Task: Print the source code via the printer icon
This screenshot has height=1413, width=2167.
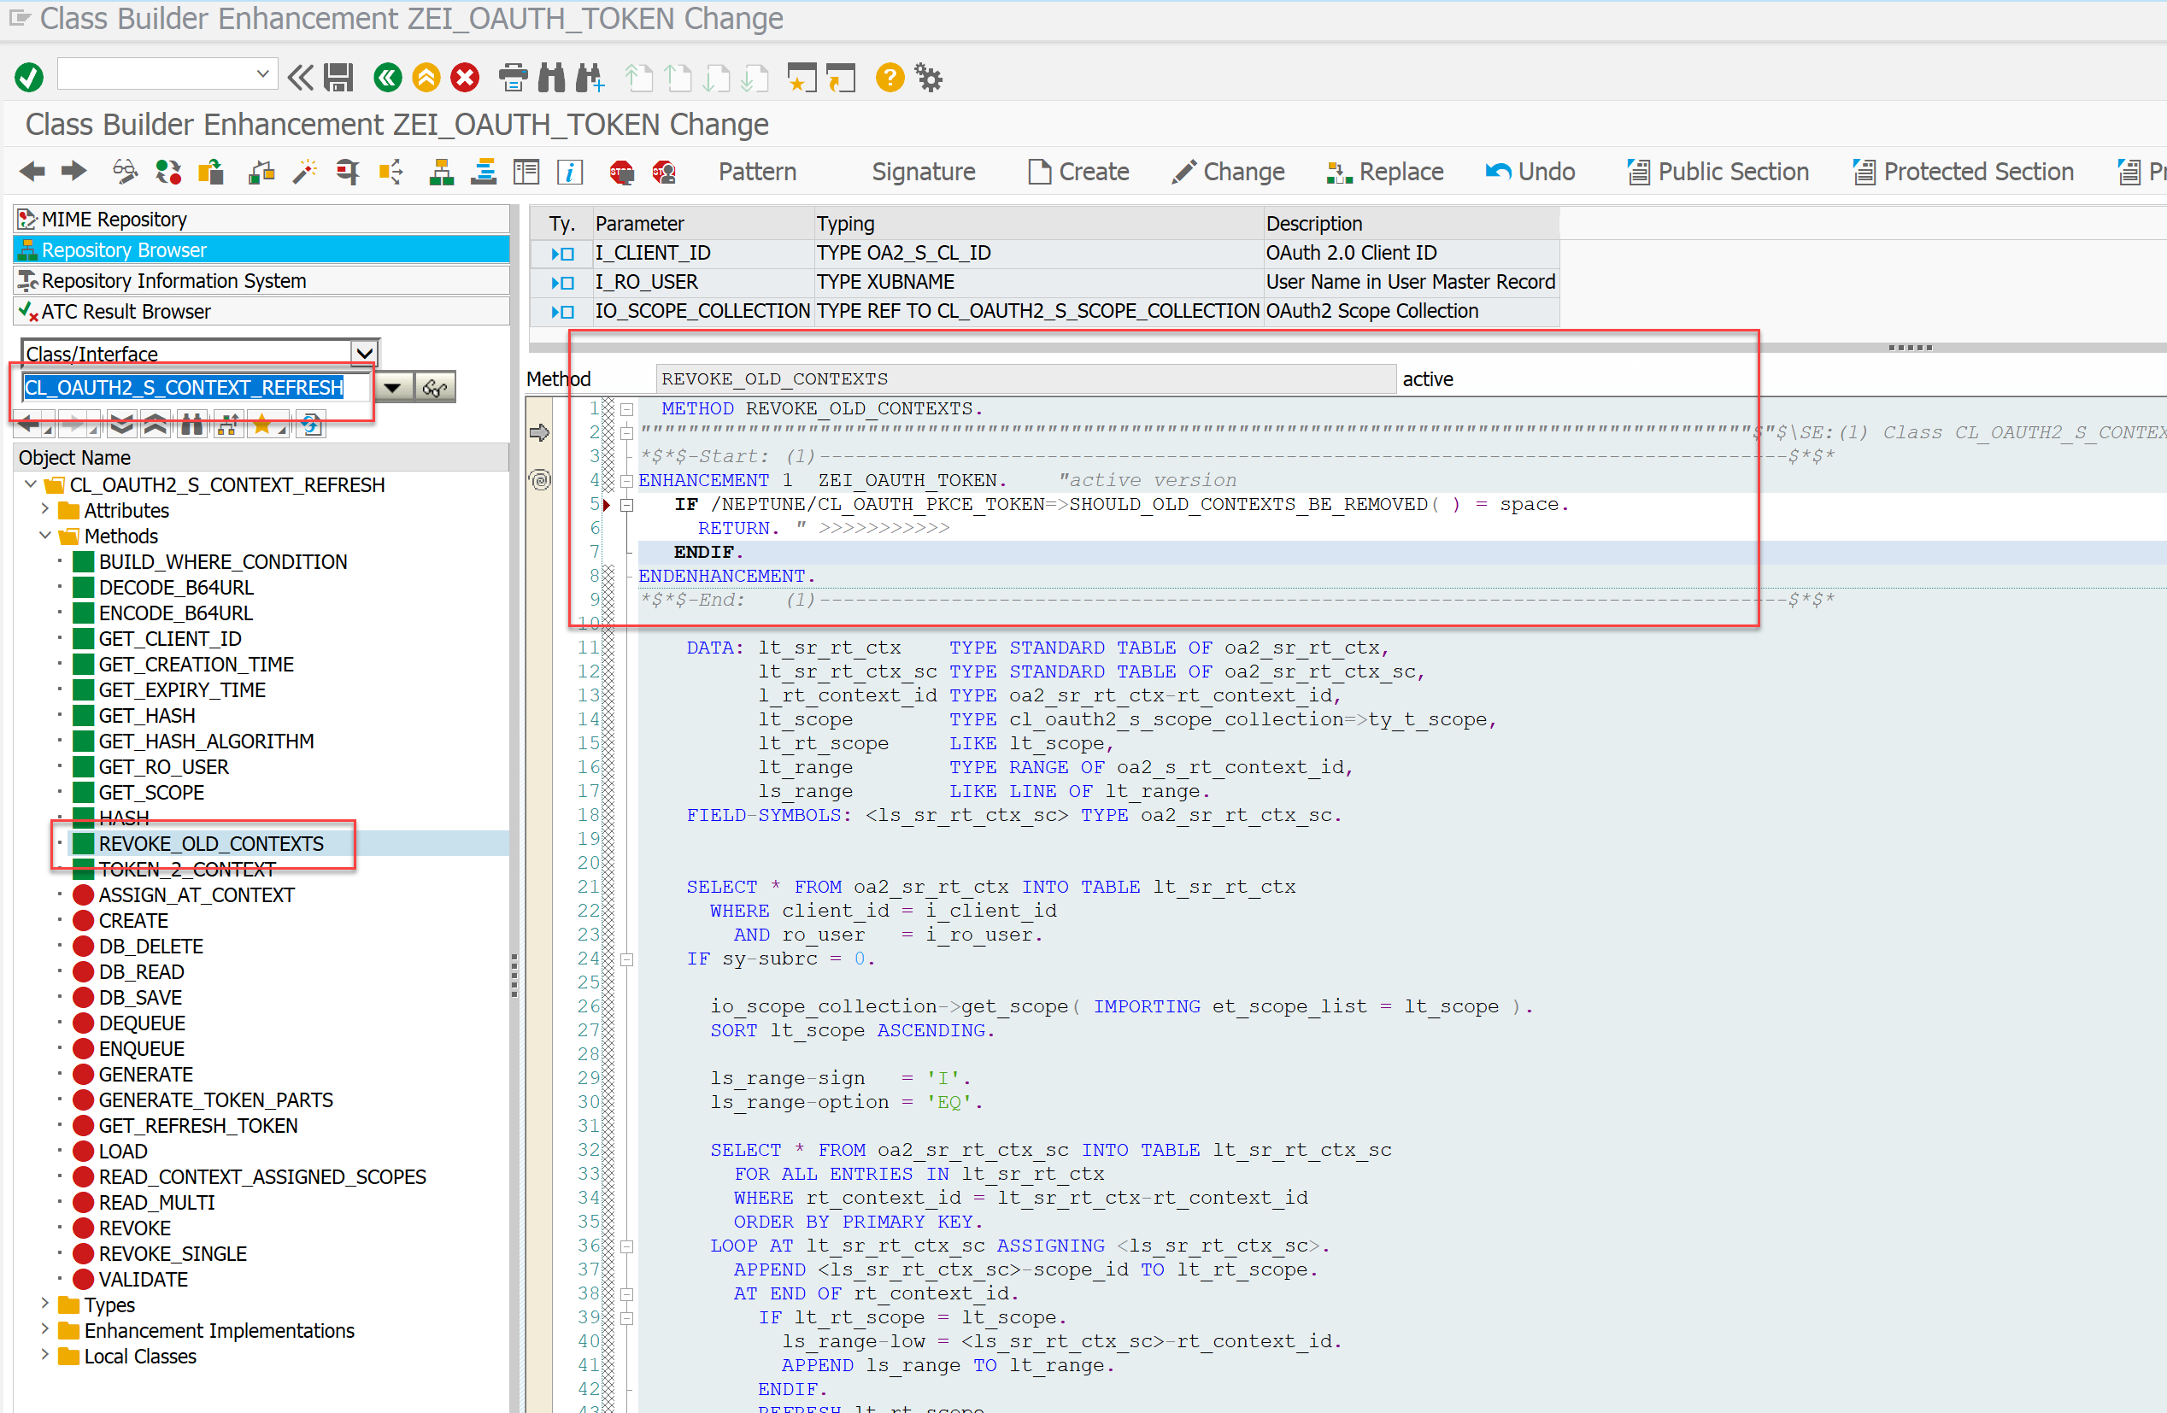Action: pyautogui.click(x=513, y=78)
